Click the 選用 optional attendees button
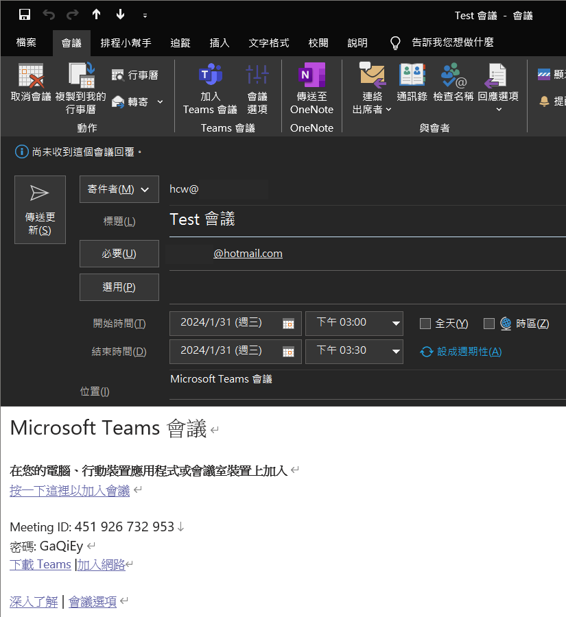 coord(119,287)
